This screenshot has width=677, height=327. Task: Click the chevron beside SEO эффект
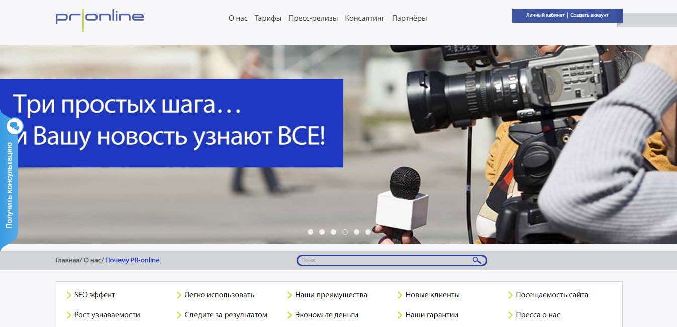[69, 295]
